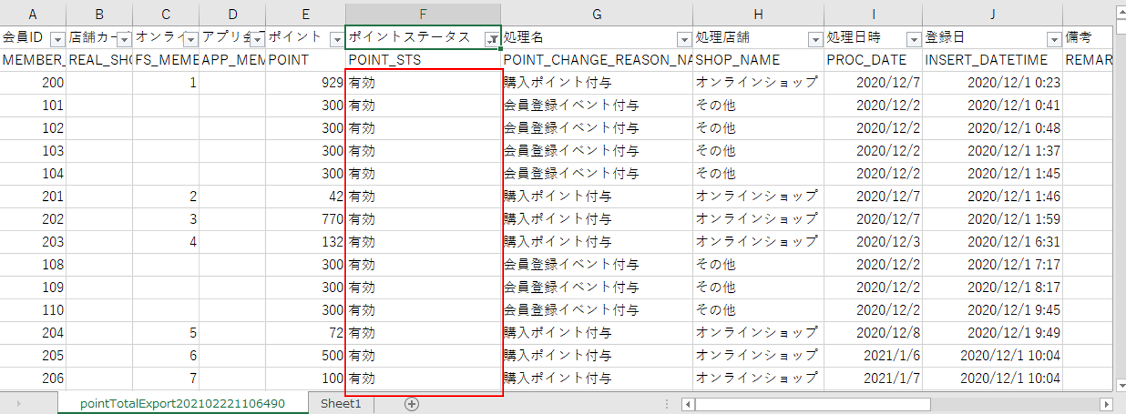Viewport: 1126px width, 414px height.
Task: Select the pointTotalExport202102221106490 sheet tab
Action: (182, 404)
